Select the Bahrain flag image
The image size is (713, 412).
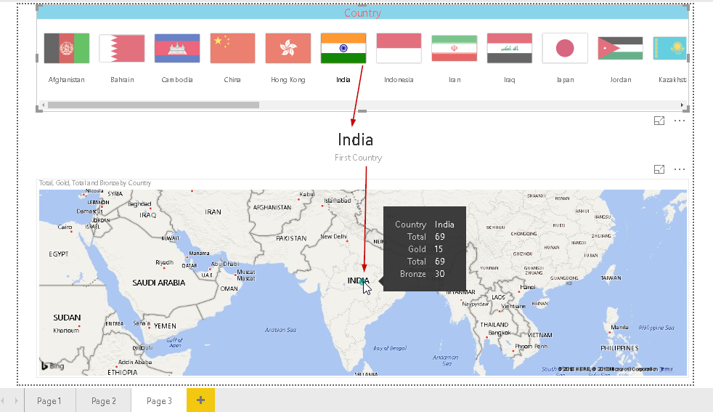click(122, 49)
